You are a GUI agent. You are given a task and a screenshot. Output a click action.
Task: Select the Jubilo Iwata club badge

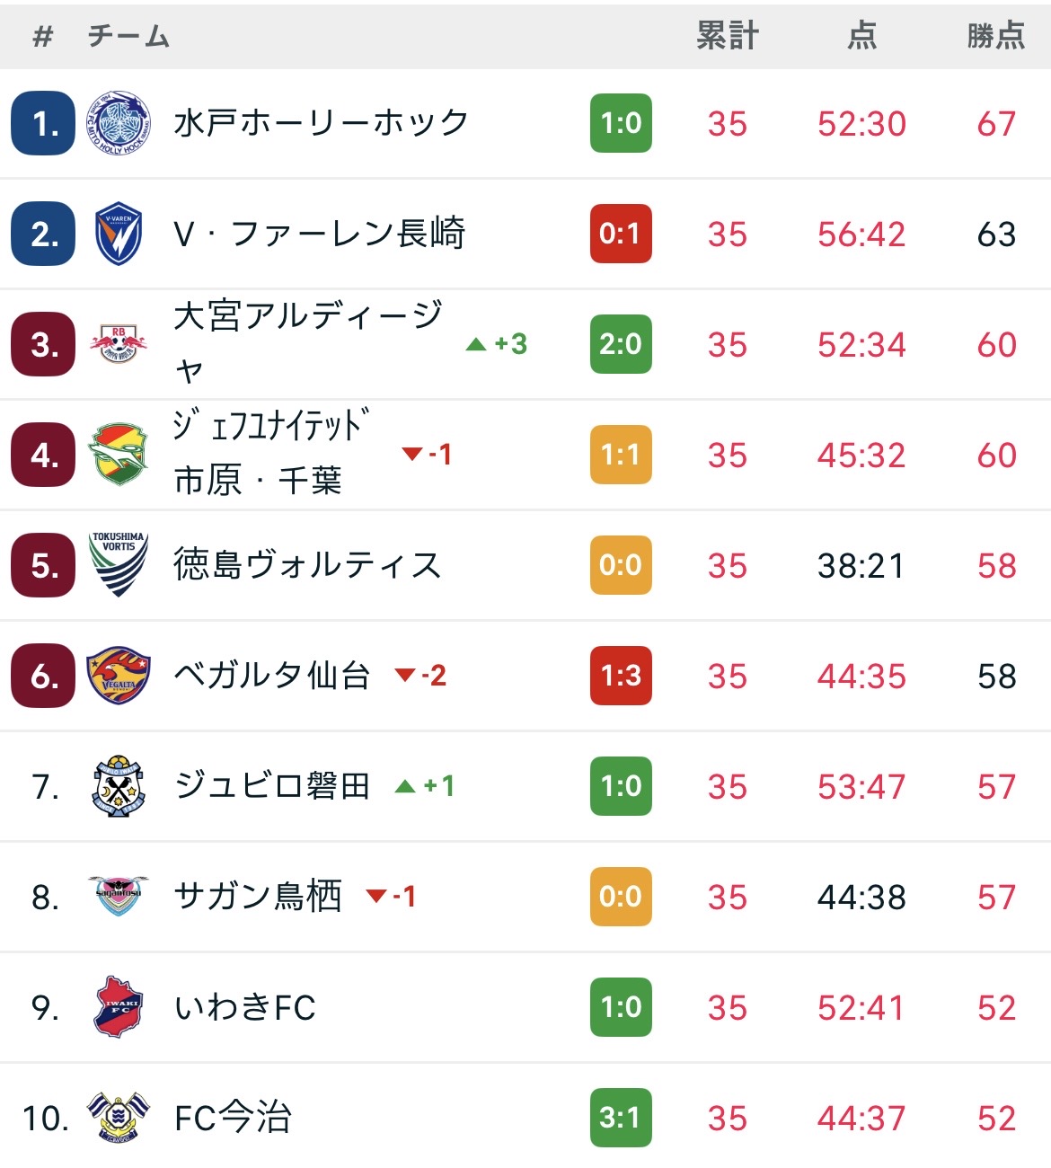[119, 786]
